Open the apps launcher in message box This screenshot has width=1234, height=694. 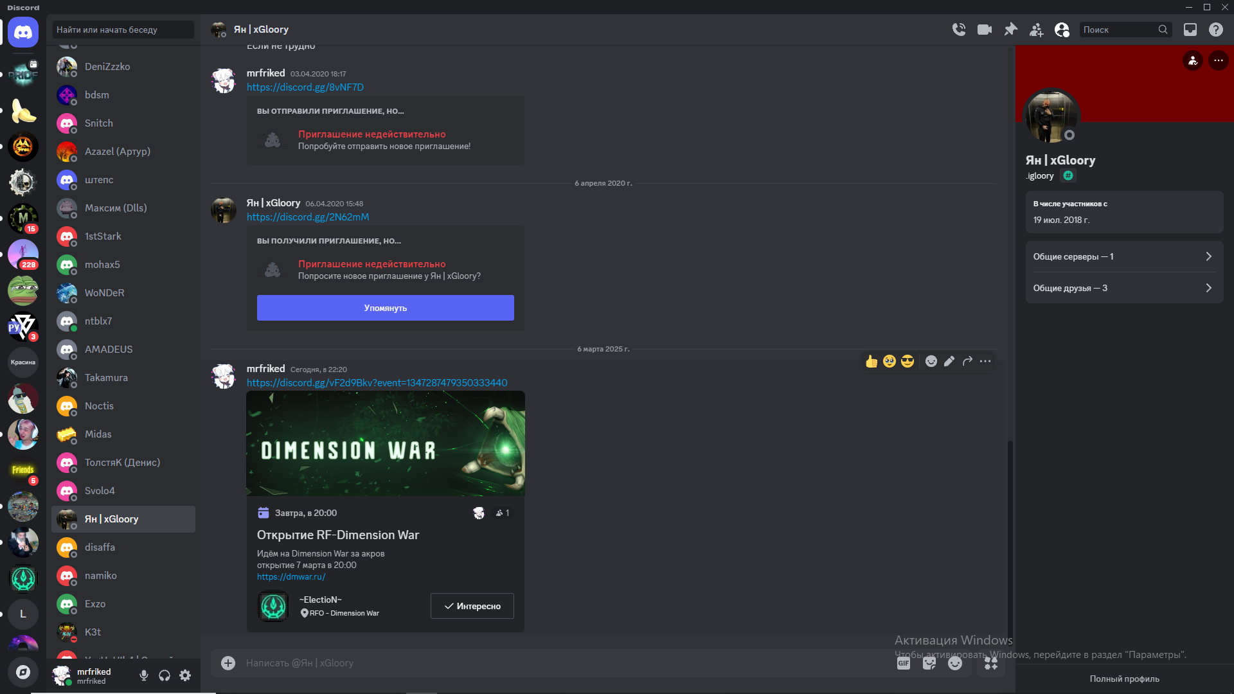click(991, 663)
